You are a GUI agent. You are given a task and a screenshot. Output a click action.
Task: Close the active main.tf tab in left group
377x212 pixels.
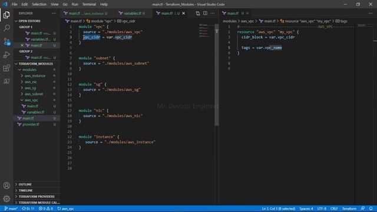tap(184, 14)
